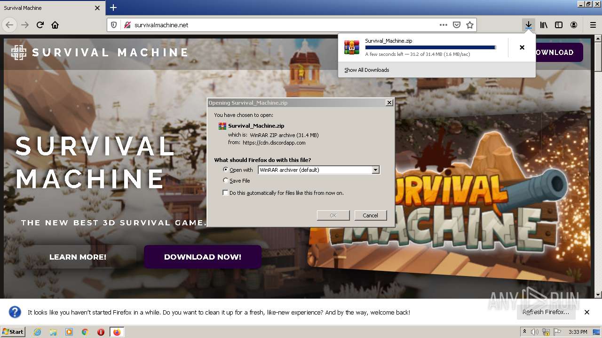Launch Google Chrome from taskbar
This screenshot has height=338, width=602.
[85, 332]
